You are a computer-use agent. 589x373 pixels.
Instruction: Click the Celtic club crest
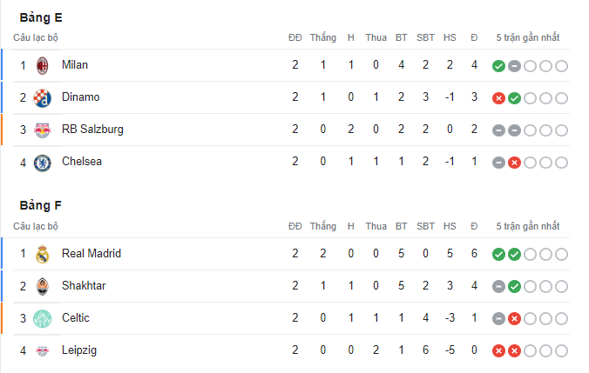click(43, 318)
